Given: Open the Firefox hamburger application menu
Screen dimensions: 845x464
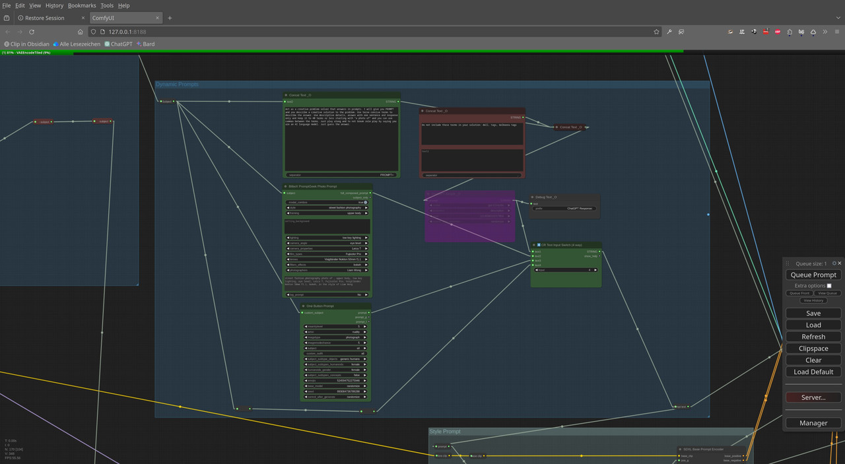Looking at the screenshot, I should pyautogui.click(x=837, y=32).
